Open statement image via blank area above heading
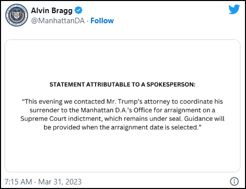This screenshot has height=189, width=246. click(122, 61)
